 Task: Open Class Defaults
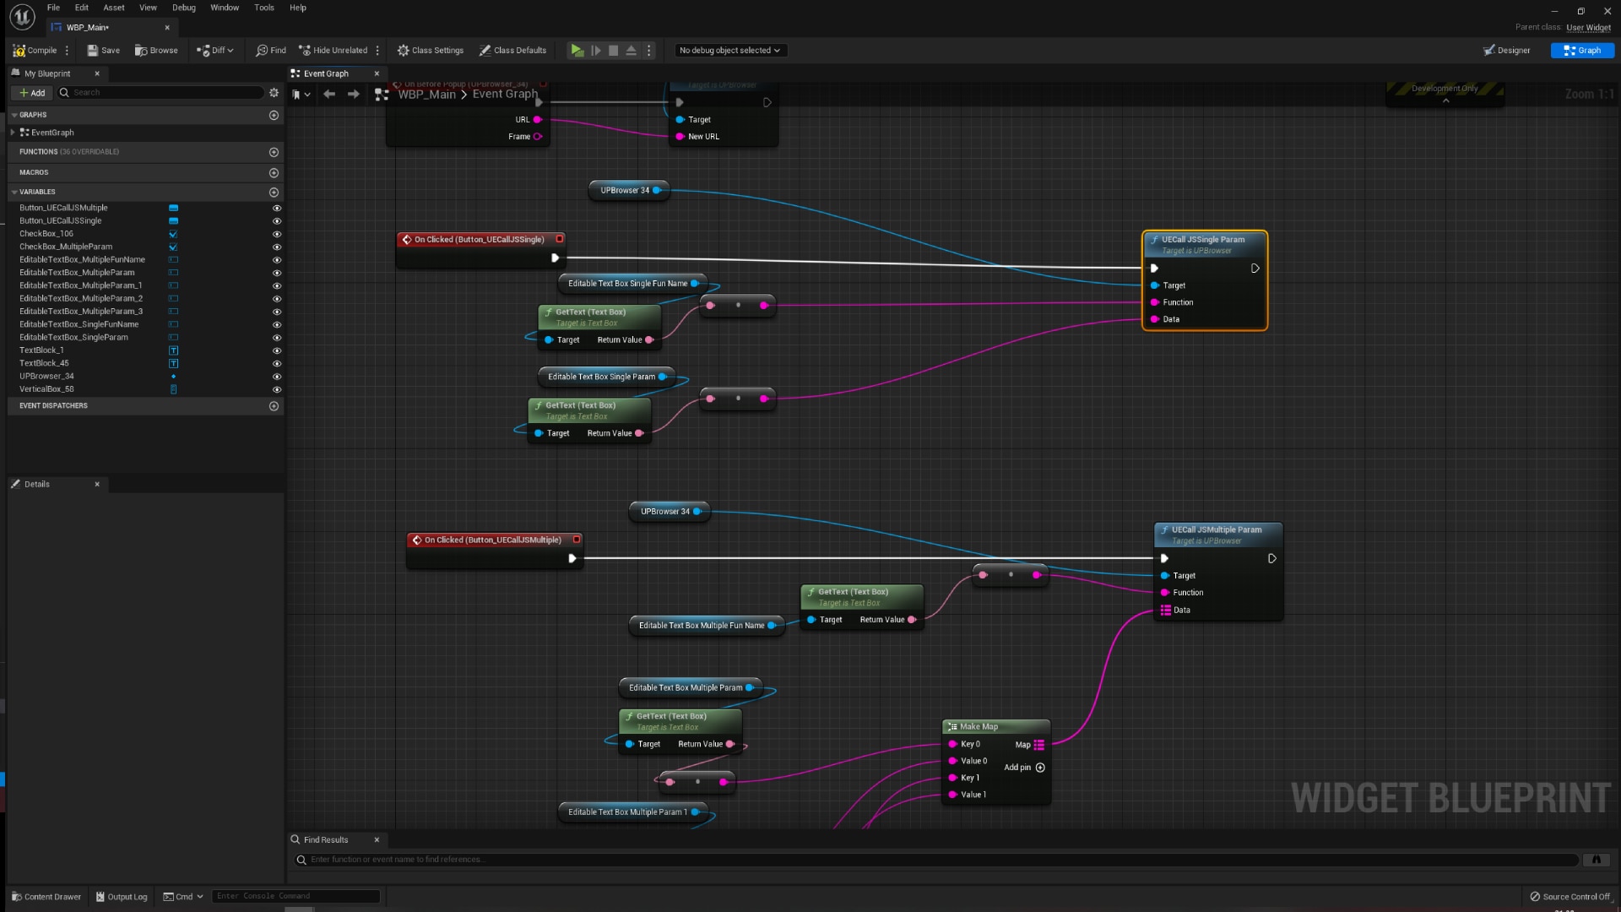[x=512, y=51]
